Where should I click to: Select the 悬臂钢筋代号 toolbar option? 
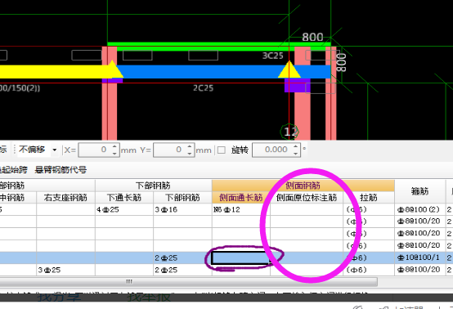61,170
